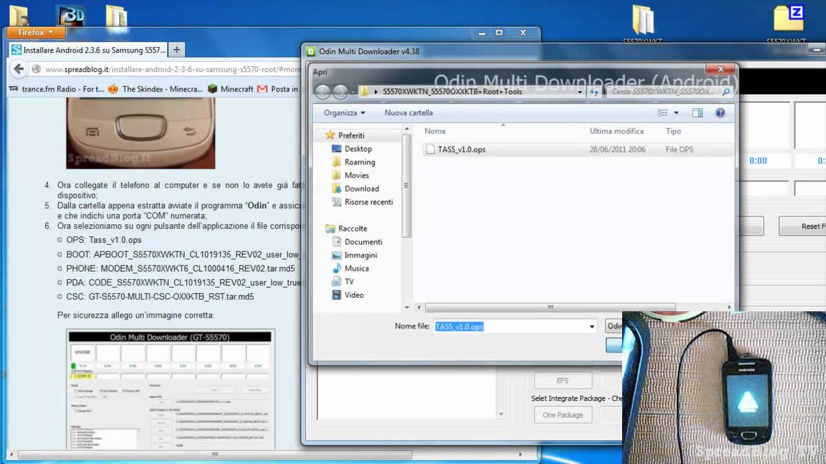Open Immagini library in sidebar
The width and height of the screenshot is (826, 464).
[x=354, y=256]
